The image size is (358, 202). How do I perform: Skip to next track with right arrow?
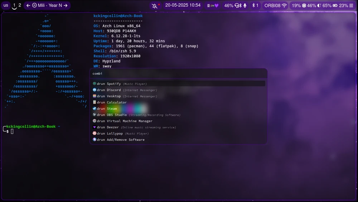pyautogui.click(x=66, y=5)
